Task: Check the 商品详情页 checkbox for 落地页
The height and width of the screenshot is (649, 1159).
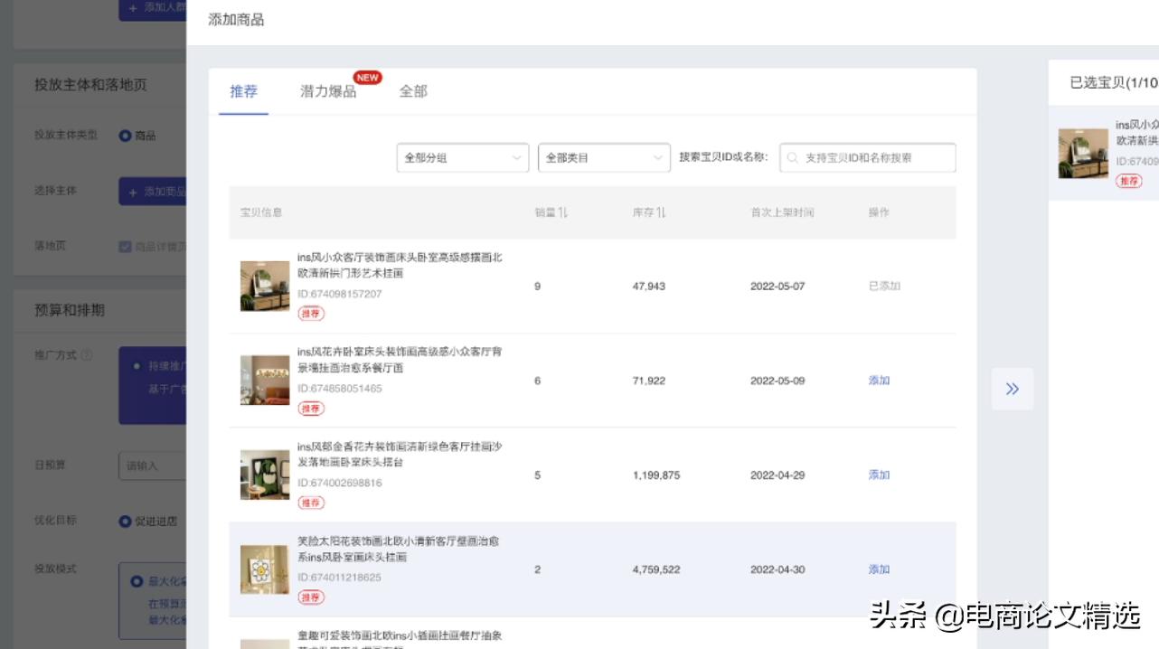Action: [x=123, y=244]
